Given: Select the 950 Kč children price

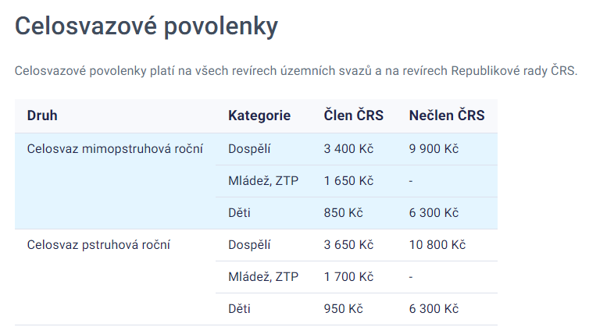Looking at the screenshot, I should tap(344, 308).
